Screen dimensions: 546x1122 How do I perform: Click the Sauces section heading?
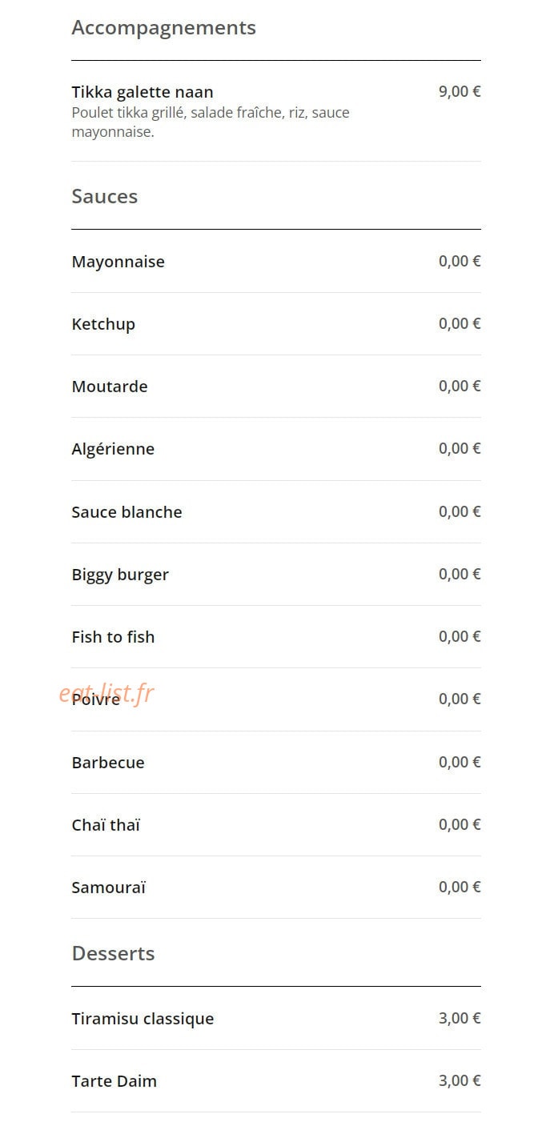pyautogui.click(x=105, y=196)
